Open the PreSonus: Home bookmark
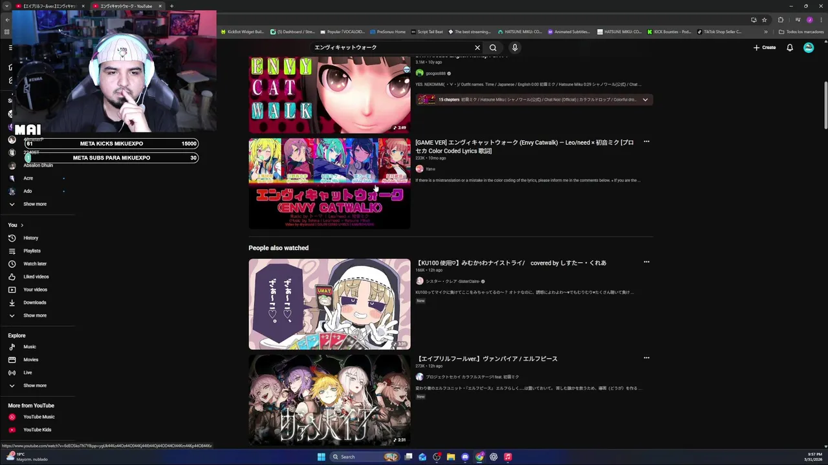Image resolution: width=828 pixels, height=465 pixels. [387, 32]
